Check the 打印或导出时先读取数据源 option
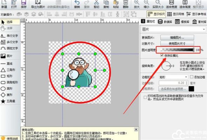Screen dimensions: 207x140 click(145, 97)
